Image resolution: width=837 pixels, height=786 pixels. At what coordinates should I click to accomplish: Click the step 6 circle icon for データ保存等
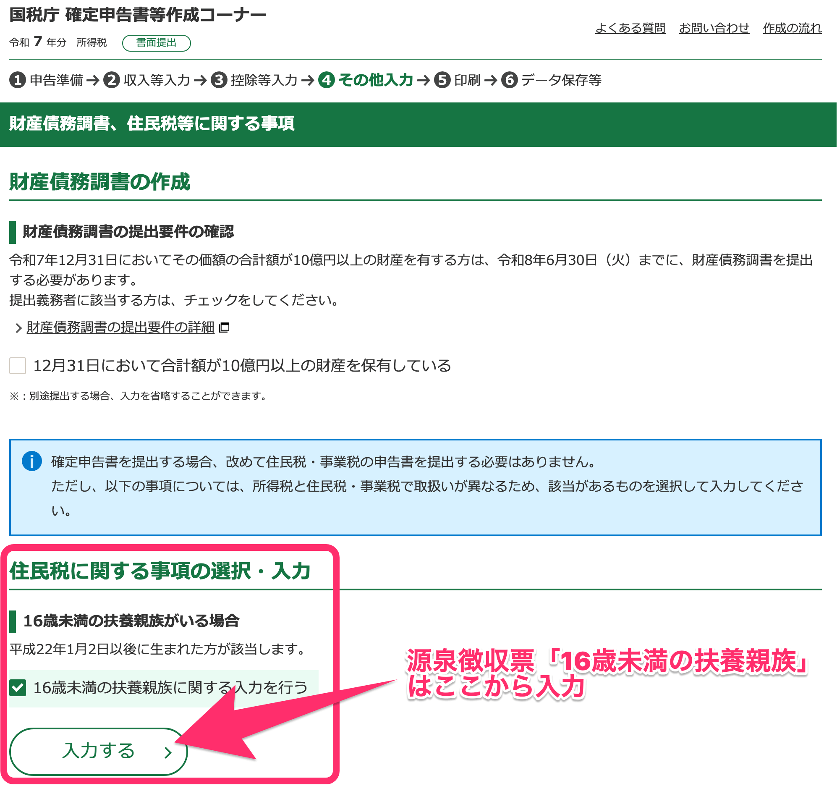coord(510,80)
